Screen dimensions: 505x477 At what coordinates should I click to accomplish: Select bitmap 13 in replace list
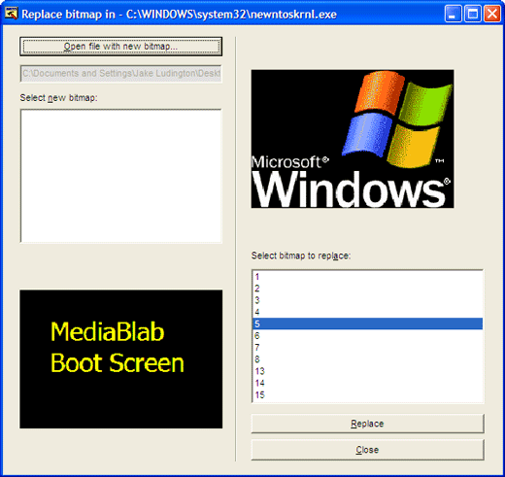[367, 371]
